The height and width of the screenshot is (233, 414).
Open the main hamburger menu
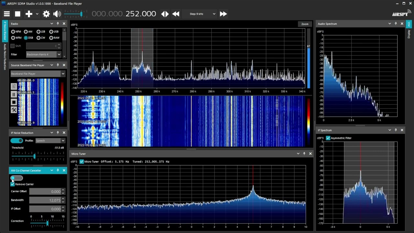click(7, 14)
